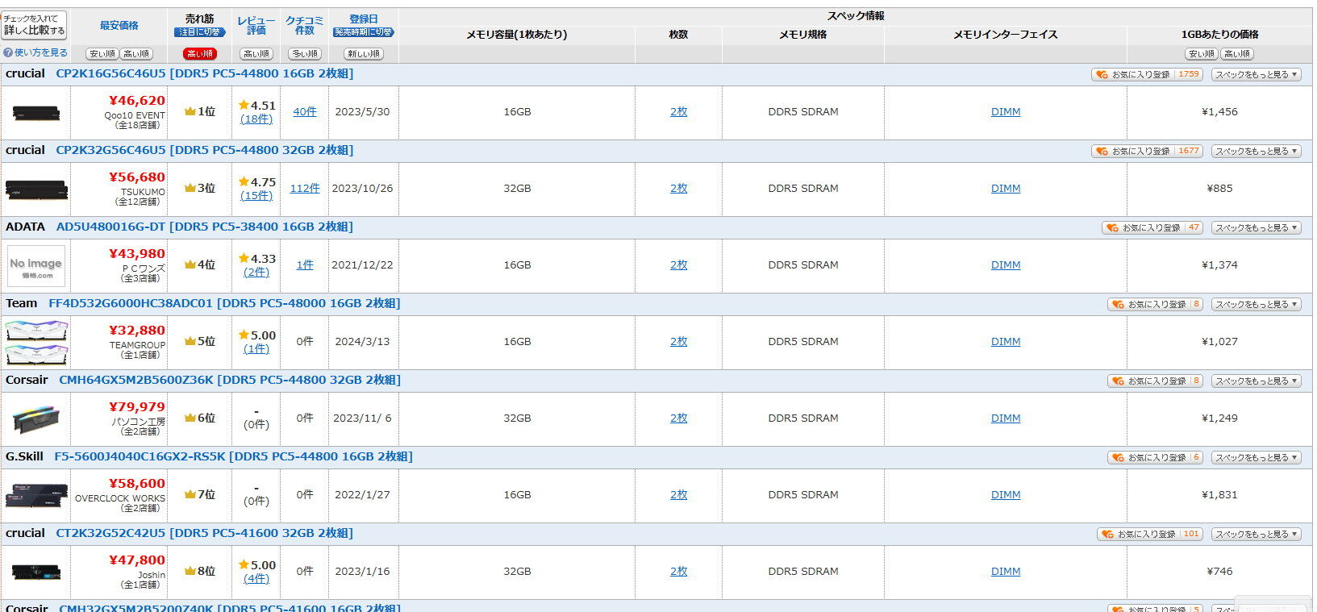The width and height of the screenshot is (1317, 612).
Task: Open the AD5U480016G-DT product link
Action: [x=205, y=227]
